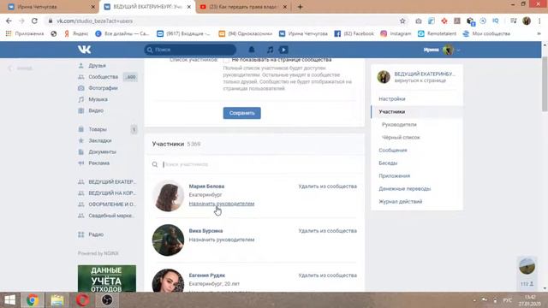Click the Radio icon in left menu

pyautogui.click(x=81, y=234)
